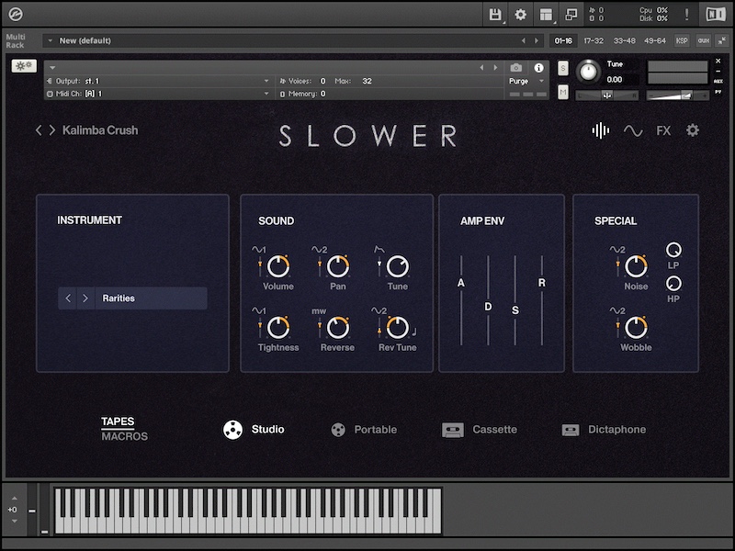Image resolution: width=735 pixels, height=551 pixels.
Task: Open the waveform sample view in SLOWER
Action: (x=599, y=130)
